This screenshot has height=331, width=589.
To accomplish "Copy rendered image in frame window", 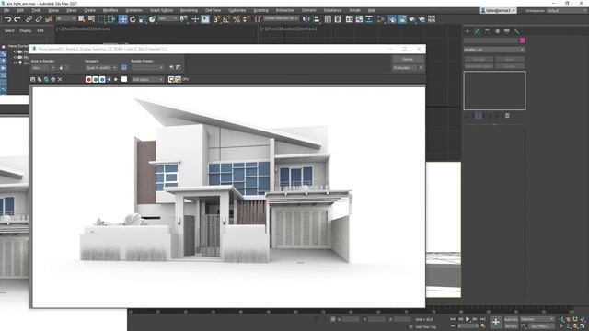I will (40, 80).
